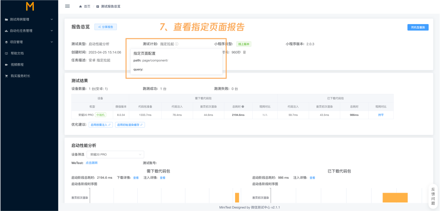Go to 首页 via breadcrumb
This screenshot has height=211, width=440.
click(x=87, y=6)
